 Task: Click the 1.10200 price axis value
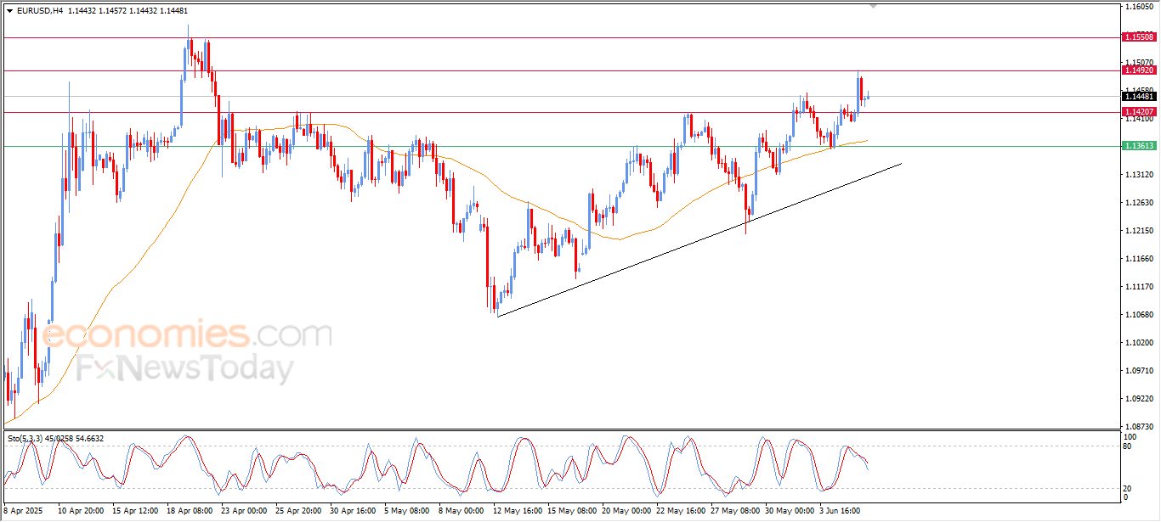pyautogui.click(x=1139, y=343)
